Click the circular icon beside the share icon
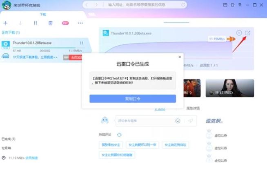 coord(239,33)
